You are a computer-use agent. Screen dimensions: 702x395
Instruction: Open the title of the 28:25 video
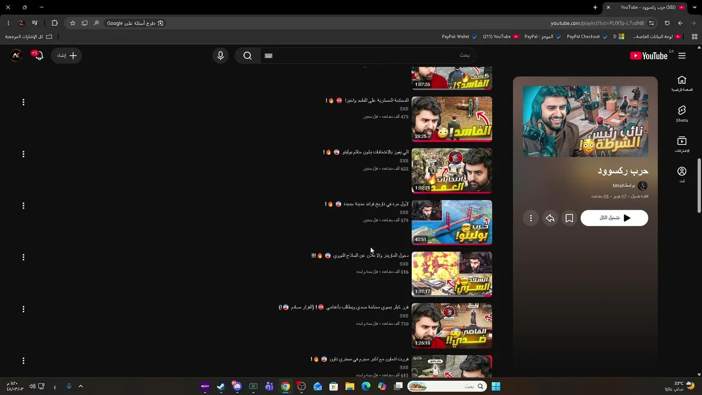click(x=367, y=100)
